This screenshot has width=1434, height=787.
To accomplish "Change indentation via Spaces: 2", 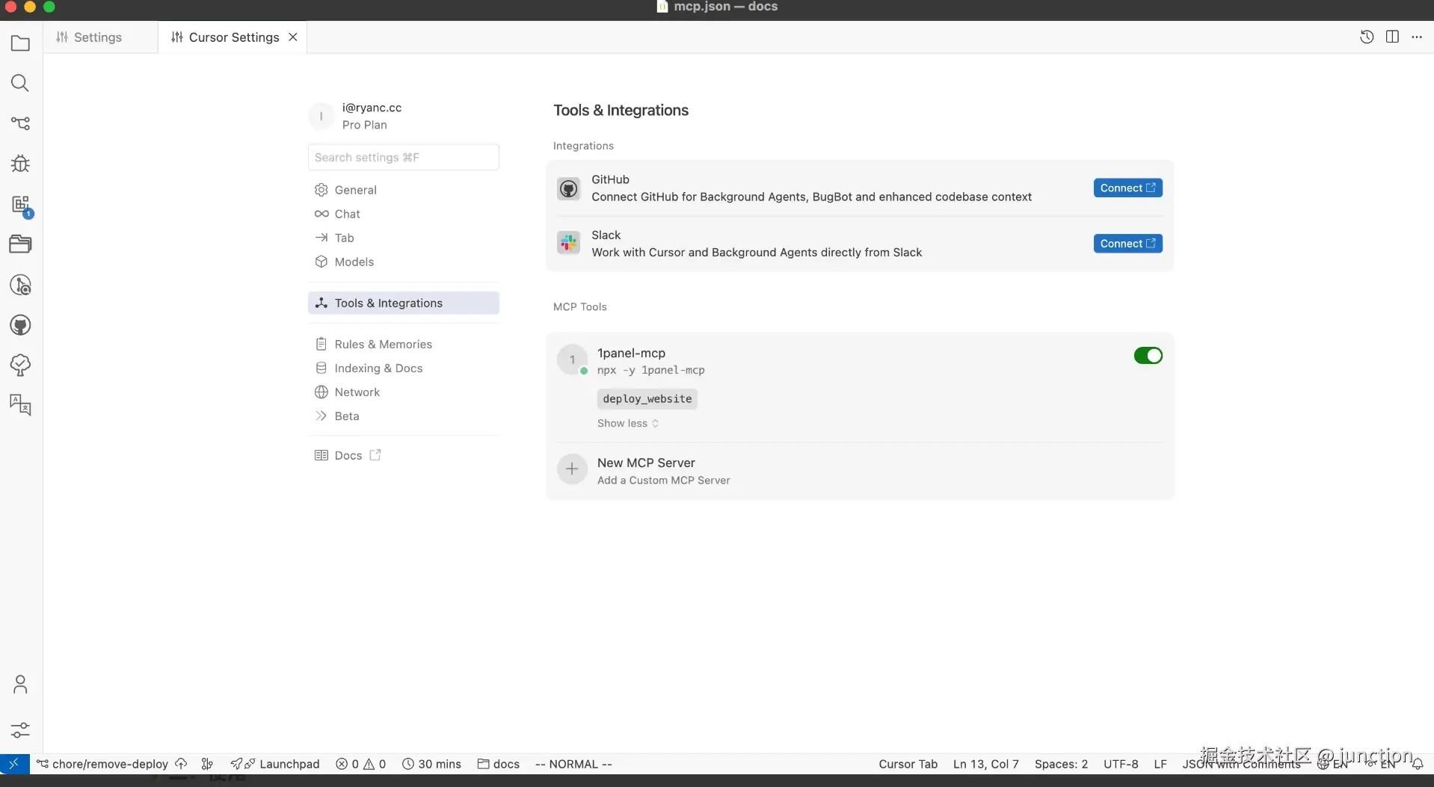I will pos(1061,764).
